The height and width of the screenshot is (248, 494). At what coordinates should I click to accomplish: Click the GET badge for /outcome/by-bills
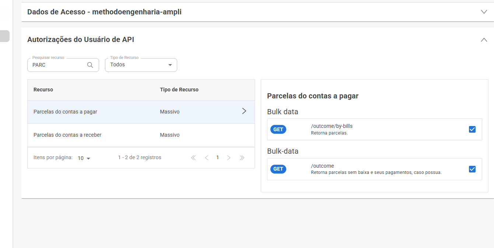(278, 129)
